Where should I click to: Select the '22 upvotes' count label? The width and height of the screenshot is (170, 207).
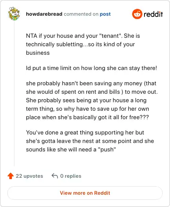pyautogui.click(x=29, y=176)
